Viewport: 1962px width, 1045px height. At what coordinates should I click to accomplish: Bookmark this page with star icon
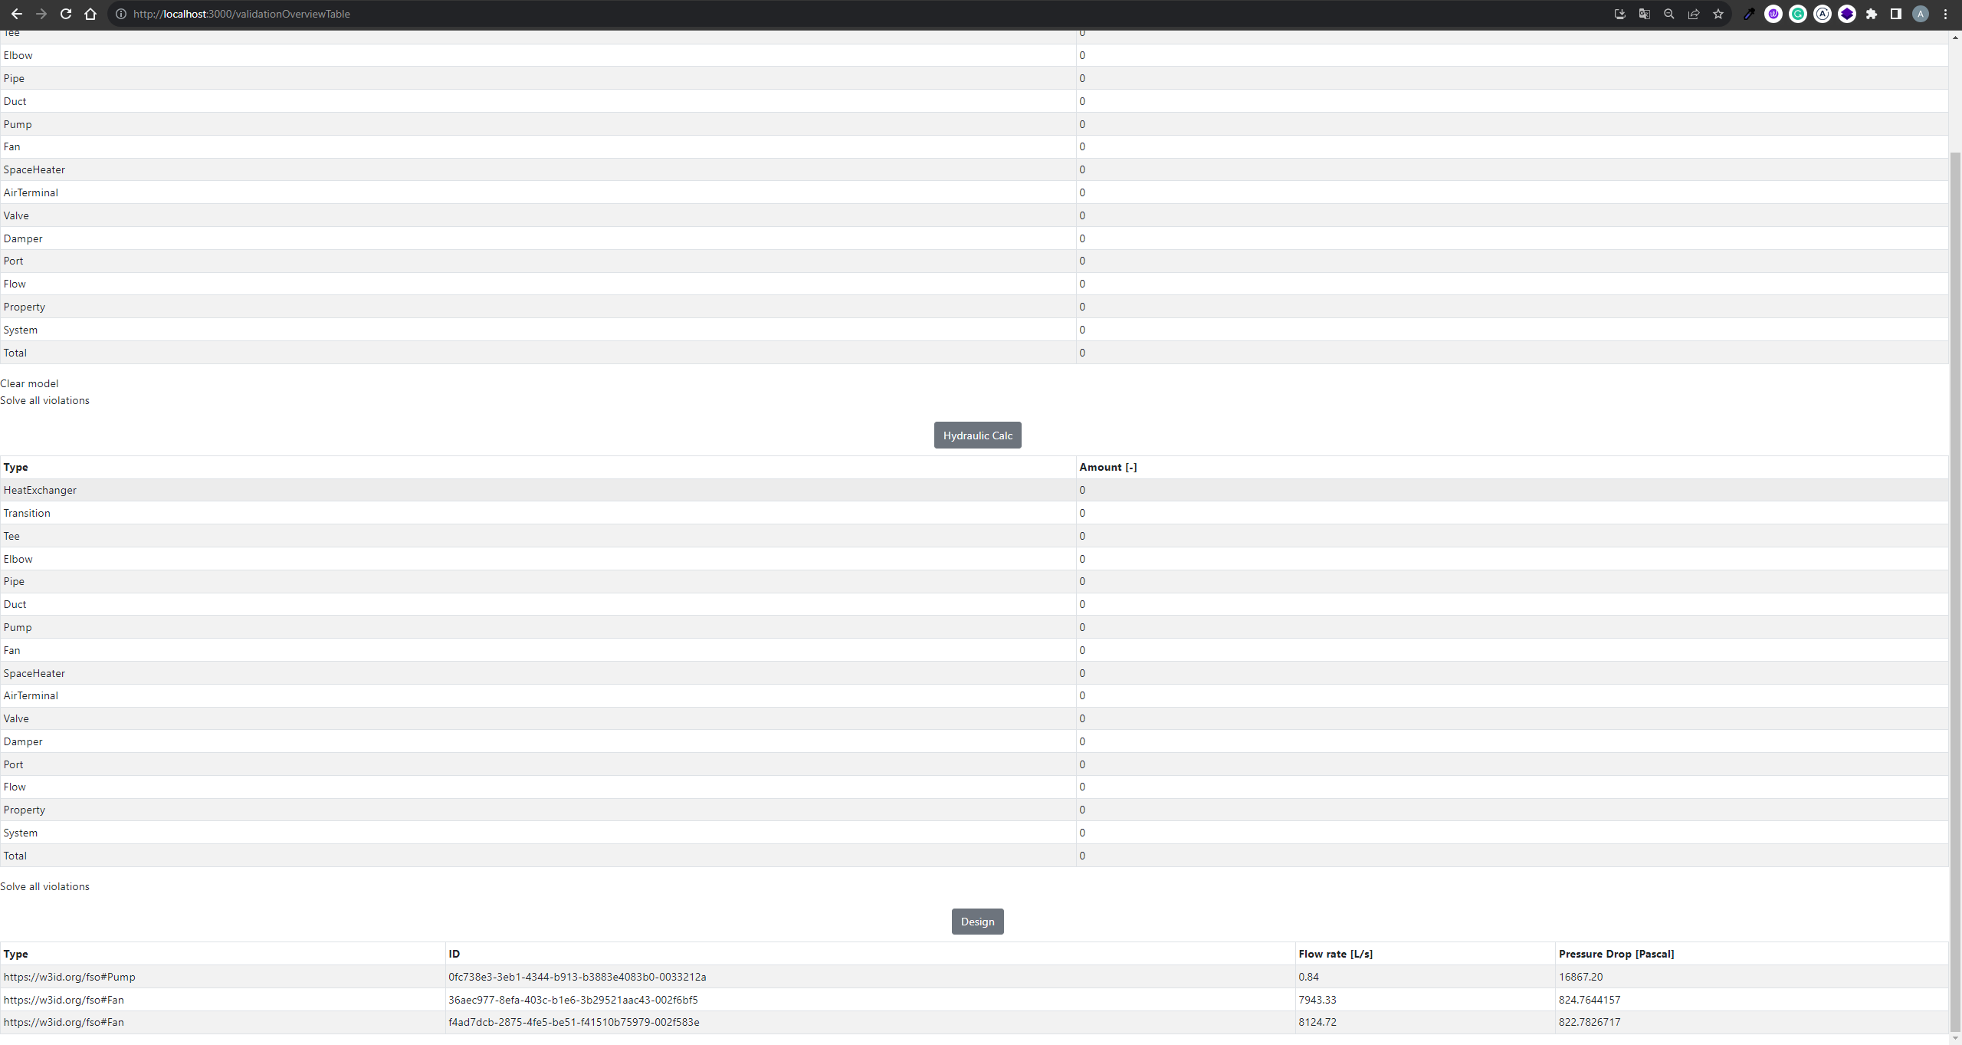pyautogui.click(x=1718, y=14)
